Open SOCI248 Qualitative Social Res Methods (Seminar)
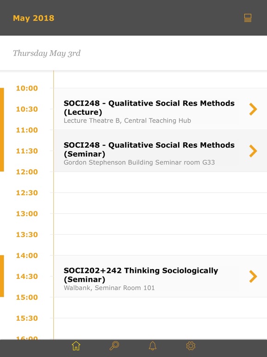The image size is (267, 357). pos(160,151)
